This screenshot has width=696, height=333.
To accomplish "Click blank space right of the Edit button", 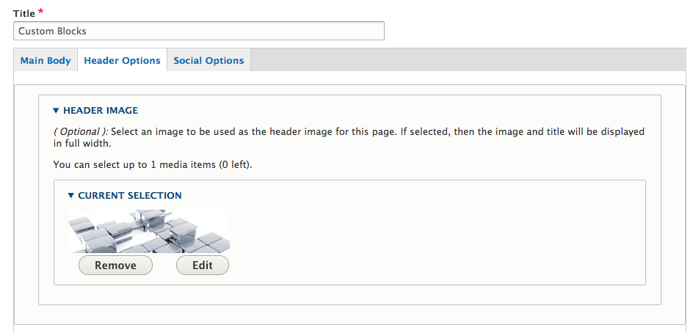I will point(433,266).
